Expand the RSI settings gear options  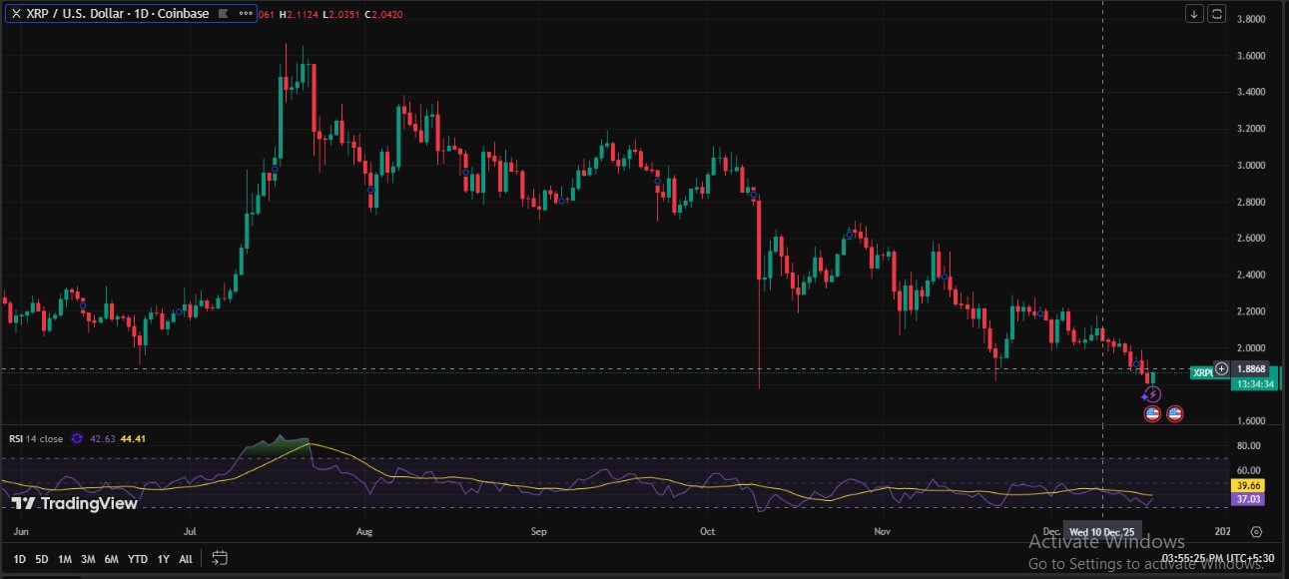coord(78,438)
